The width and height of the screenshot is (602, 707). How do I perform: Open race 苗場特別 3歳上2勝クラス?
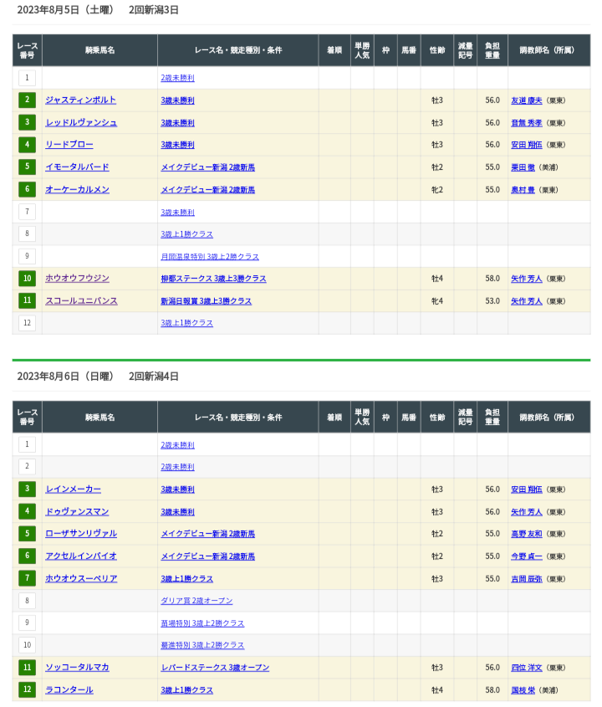coord(202,623)
